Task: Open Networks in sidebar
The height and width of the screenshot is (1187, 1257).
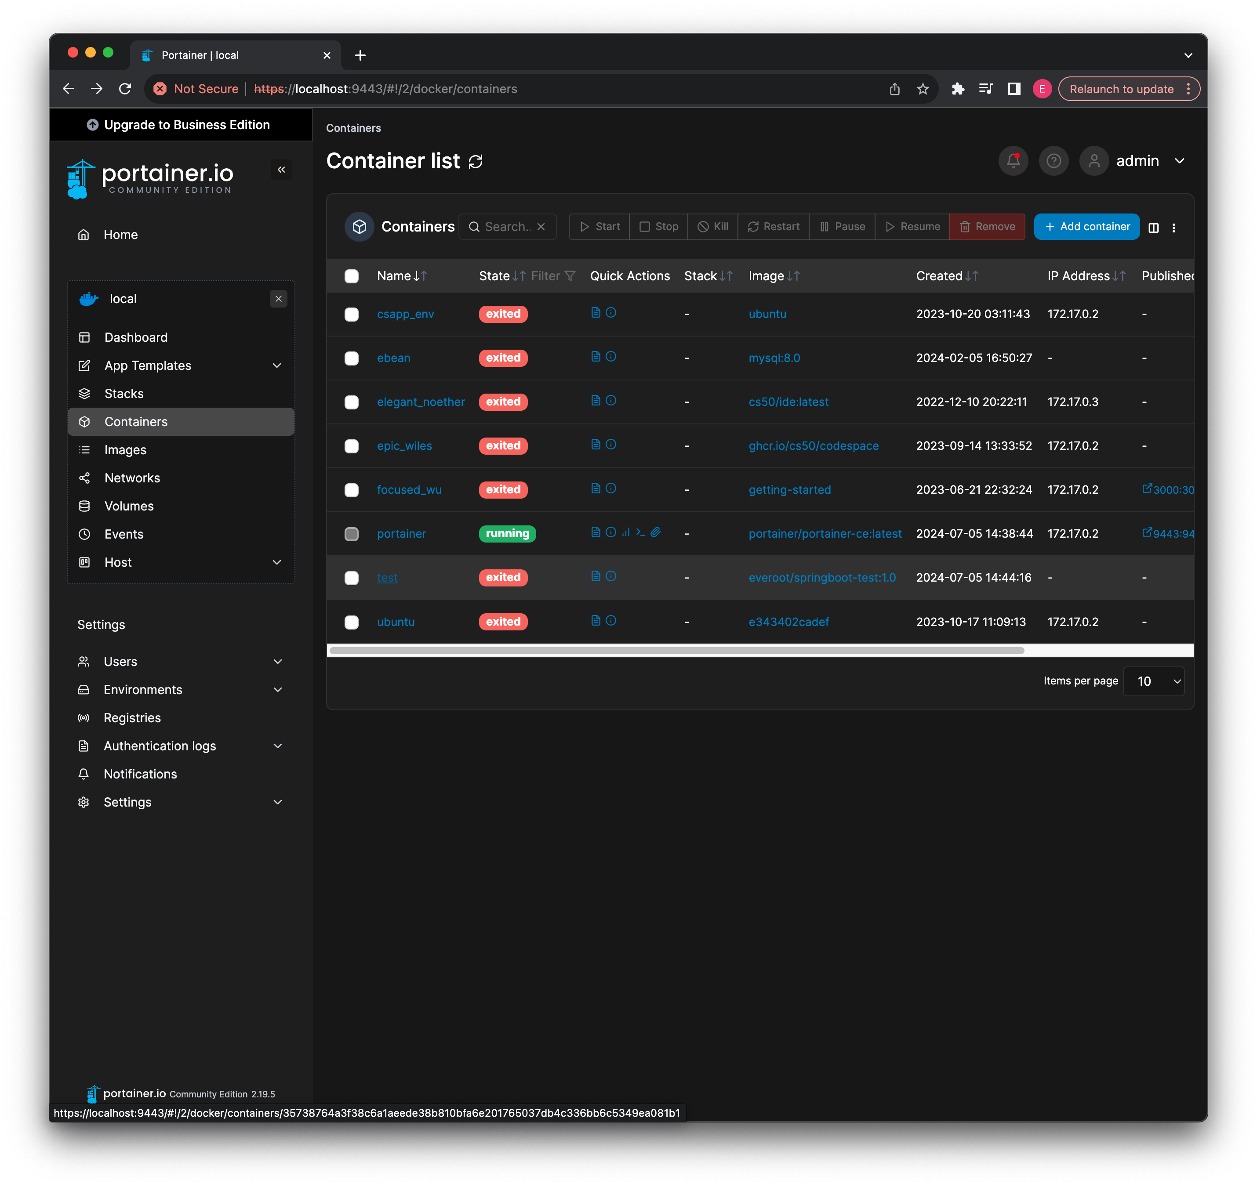Action: 180,478
